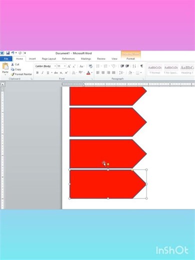Switch to the Mailings tab
Screen dimensions: 195x260
tap(86, 58)
